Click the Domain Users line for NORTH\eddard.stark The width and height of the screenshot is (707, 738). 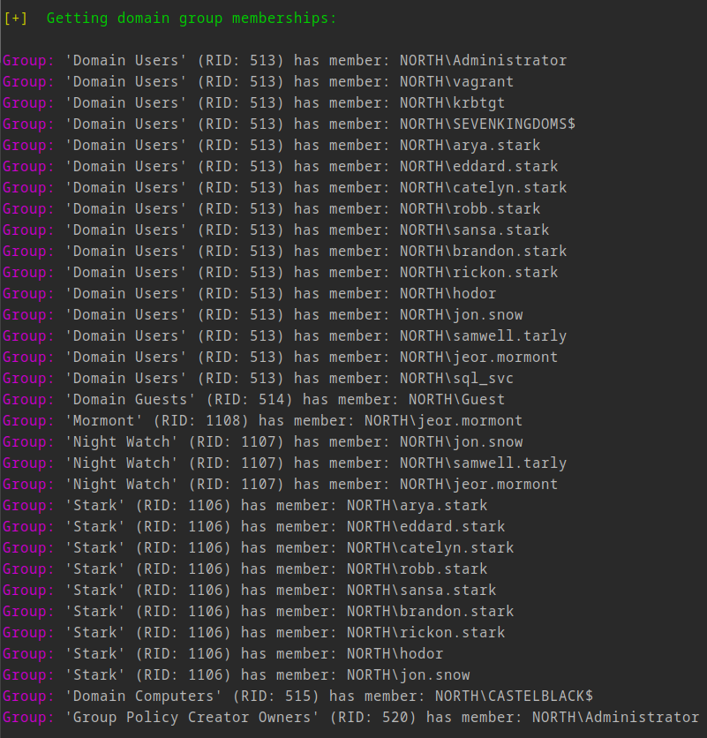click(281, 167)
